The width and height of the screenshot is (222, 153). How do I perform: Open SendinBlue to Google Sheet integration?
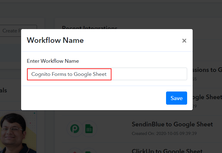[172, 124]
